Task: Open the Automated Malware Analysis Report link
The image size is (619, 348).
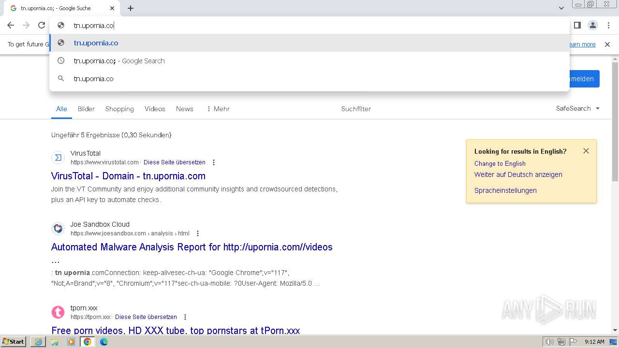Action: pyautogui.click(x=192, y=247)
